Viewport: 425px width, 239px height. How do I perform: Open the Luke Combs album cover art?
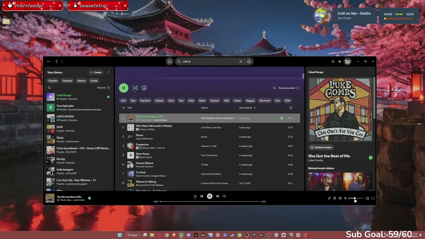coord(340,110)
